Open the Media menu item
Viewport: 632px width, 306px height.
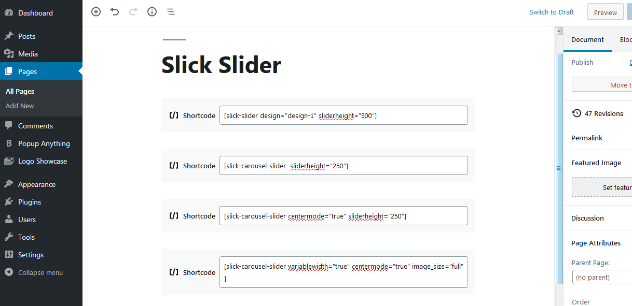click(x=28, y=54)
